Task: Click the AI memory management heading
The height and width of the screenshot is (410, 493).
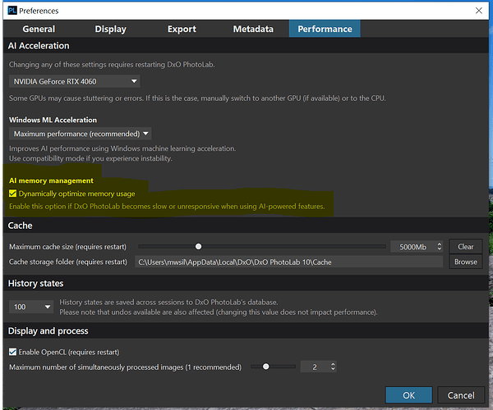Action: [51, 180]
